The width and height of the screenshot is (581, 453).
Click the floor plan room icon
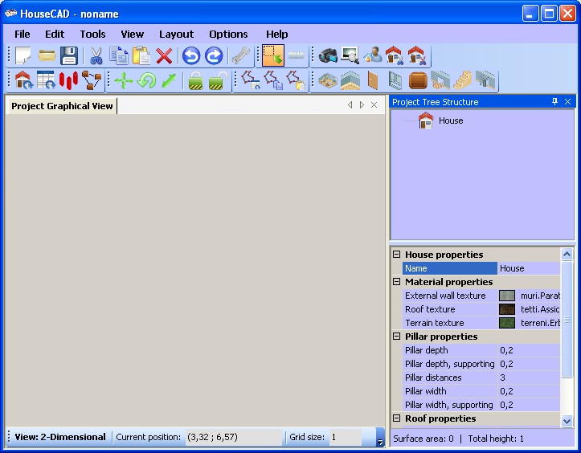[328, 80]
